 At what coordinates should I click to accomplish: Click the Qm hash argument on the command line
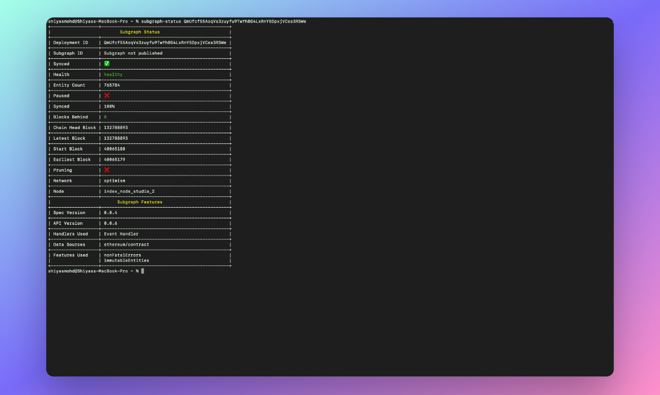[x=245, y=21]
